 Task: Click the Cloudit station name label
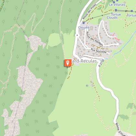click(x=84, y=28)
